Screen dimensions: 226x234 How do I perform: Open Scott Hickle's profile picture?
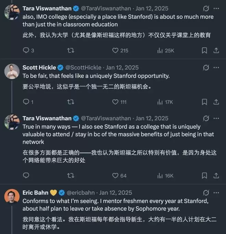tap(12, 71)
